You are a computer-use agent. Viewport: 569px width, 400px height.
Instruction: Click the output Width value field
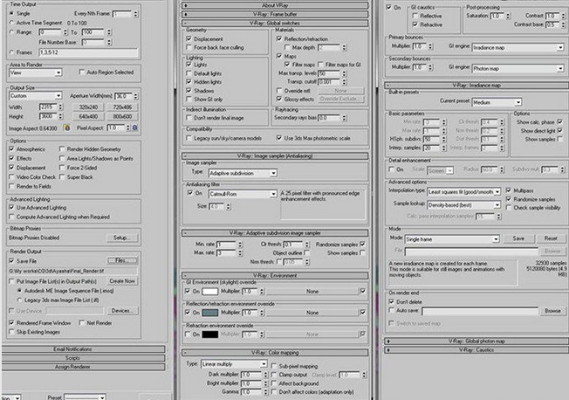(x=48, y=107)
